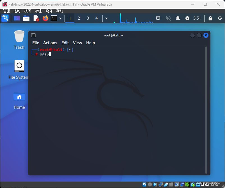
Task: Click VirtualBox recording status icon
Action: click(x=182, y=184)
